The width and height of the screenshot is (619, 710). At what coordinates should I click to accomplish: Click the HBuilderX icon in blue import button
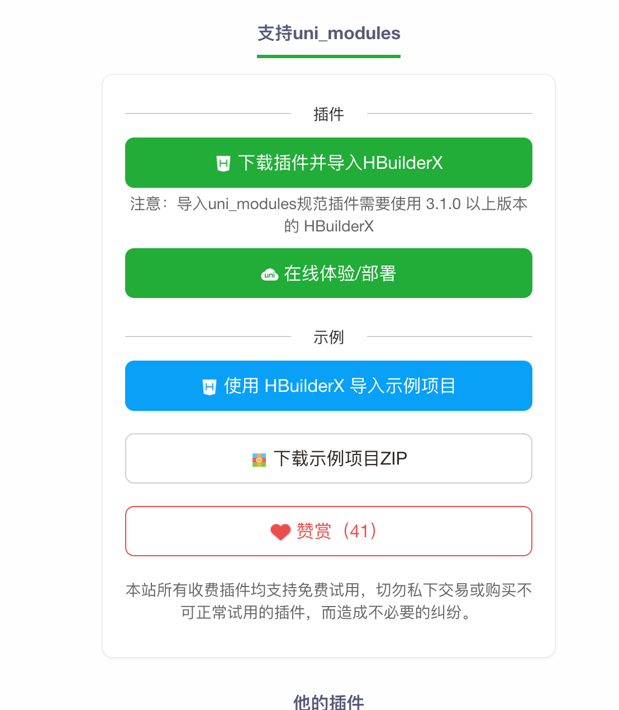[x=209, y=387]
